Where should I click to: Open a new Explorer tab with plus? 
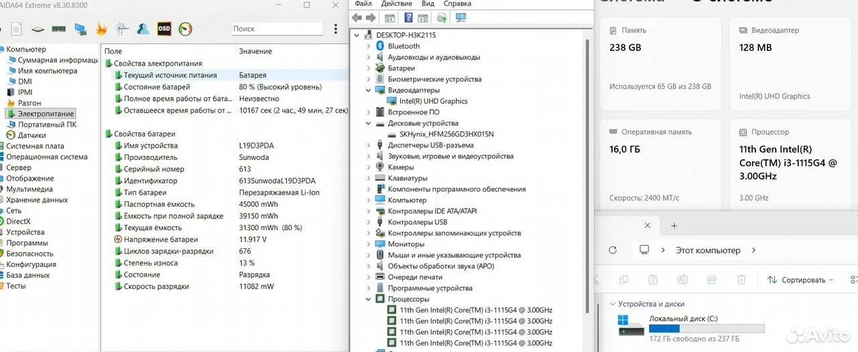click(674, 226)
